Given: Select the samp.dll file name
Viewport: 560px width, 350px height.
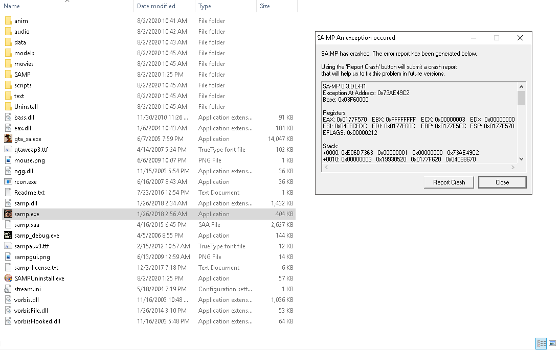Looking at the screenshot, I should click(26, 203).
